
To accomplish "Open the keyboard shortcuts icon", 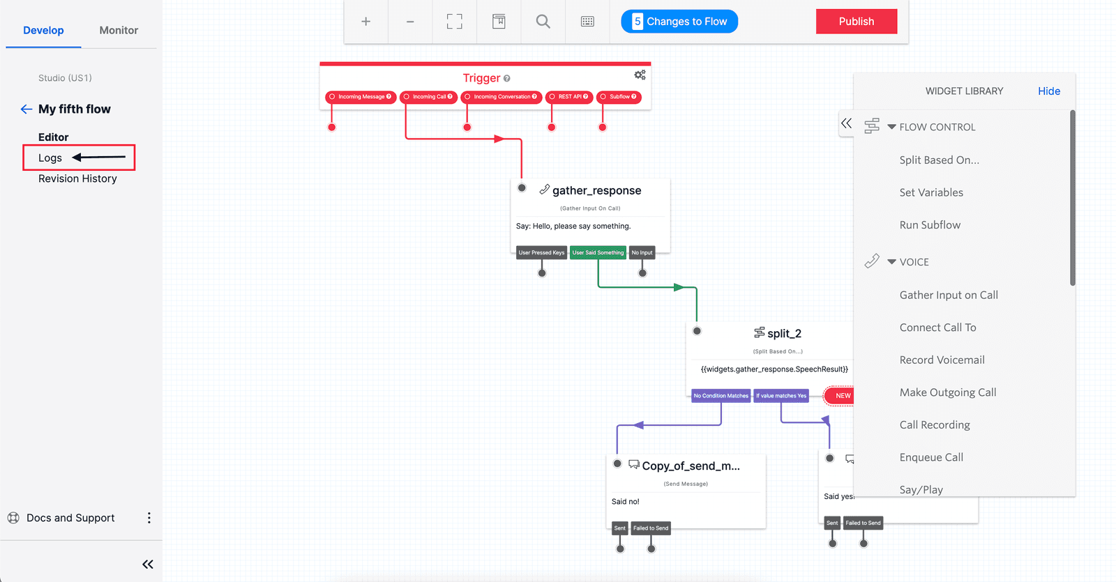I will coord(587,22).
